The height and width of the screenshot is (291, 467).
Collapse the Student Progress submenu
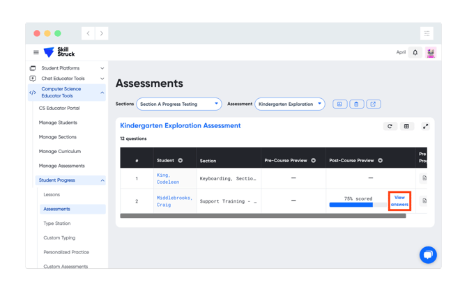tap(102, 180)
